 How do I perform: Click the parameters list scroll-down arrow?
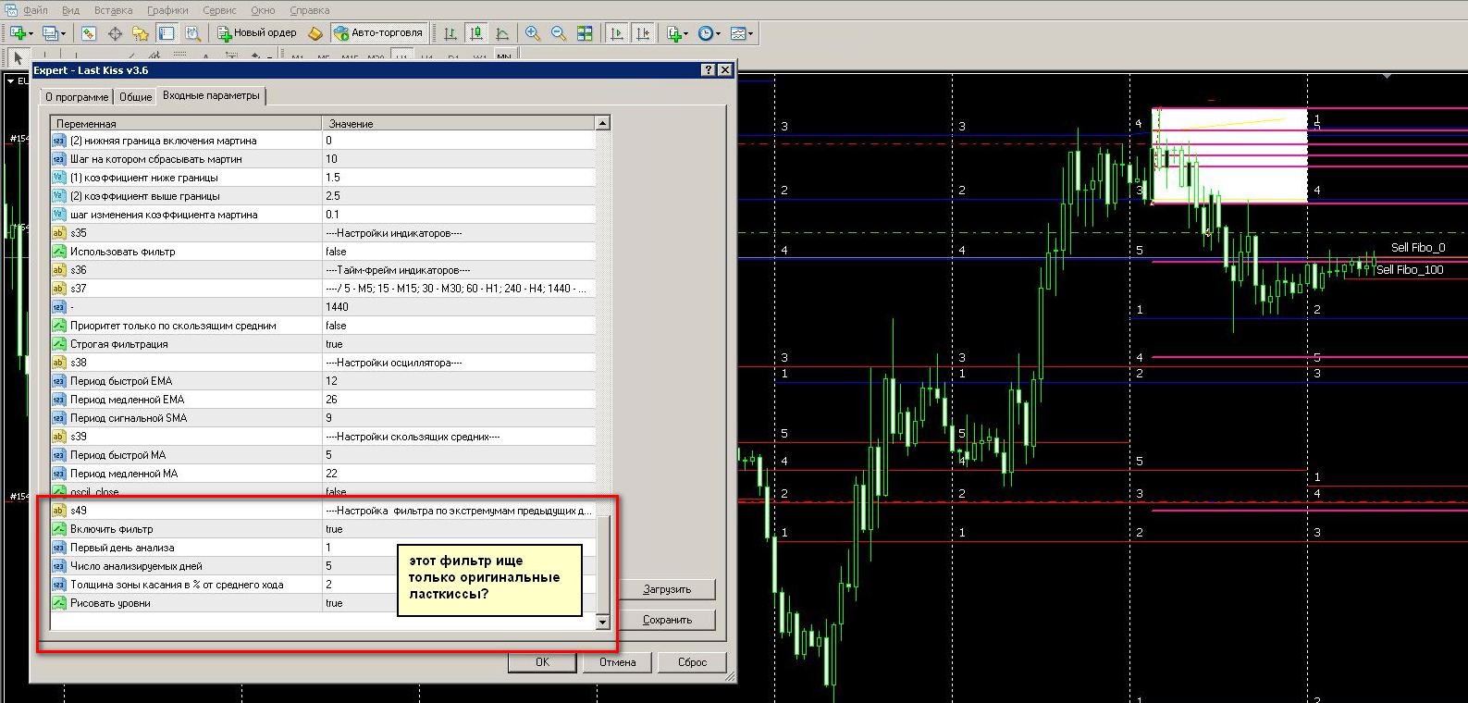coord(603,623)
